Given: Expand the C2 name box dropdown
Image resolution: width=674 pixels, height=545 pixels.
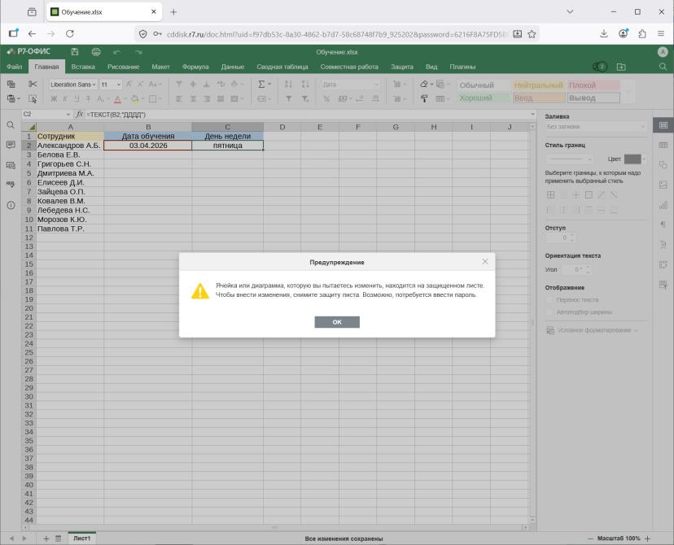Looking at the screenshot, I should tap(68, 114).
